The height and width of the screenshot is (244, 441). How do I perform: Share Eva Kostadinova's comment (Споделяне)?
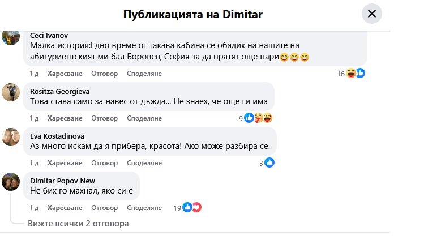coord(144,163)
